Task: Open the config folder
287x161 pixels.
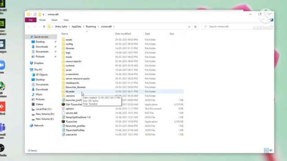Action: tap(69, 44)
